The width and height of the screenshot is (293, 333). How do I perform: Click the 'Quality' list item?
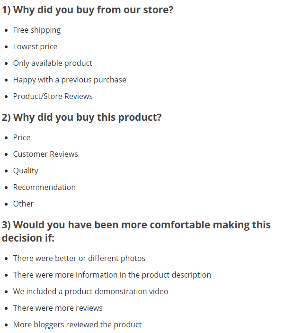click(26, 171)
